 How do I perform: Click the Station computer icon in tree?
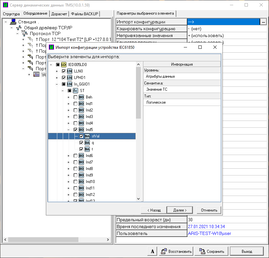pos(13,22)
